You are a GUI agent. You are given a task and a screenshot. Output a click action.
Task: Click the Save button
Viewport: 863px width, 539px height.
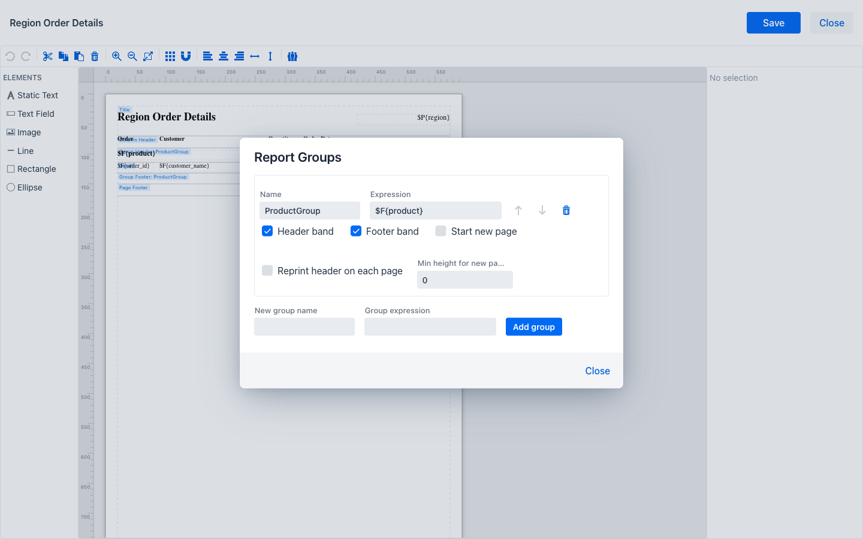pyautogui.click(x=774, y=23)
